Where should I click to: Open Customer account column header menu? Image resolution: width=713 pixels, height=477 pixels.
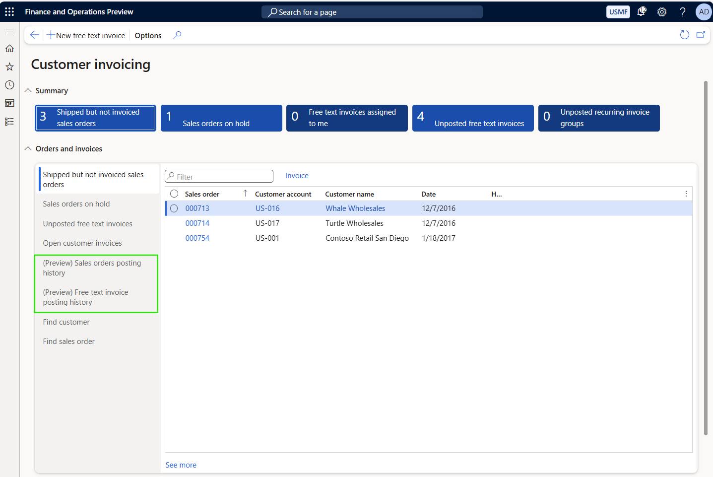tap(283, 194)
